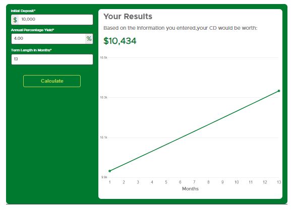Click the green growth line mid-chart
The width and height of the screenshot is (293, 210).
click(194, 131)
